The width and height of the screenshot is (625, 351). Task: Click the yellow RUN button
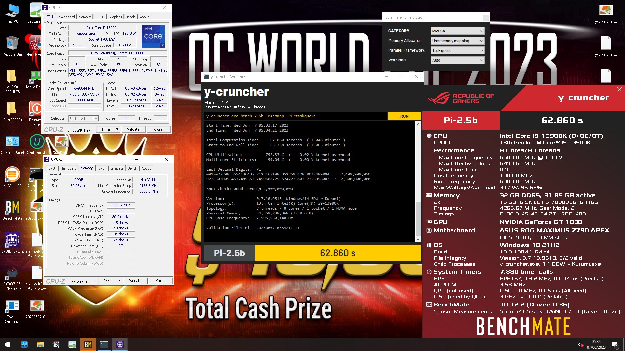[x=404, y=116]
